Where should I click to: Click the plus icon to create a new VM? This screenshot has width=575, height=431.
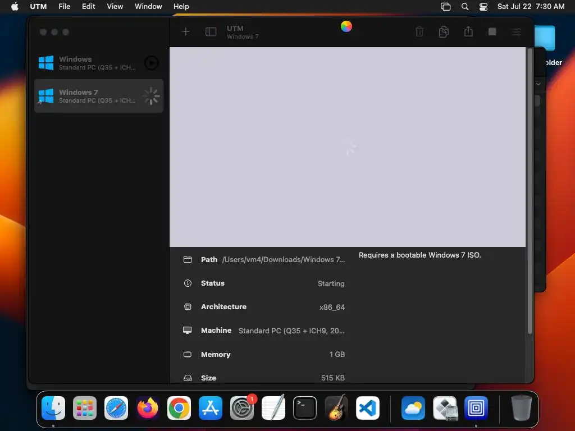click(x=185, y=32)
